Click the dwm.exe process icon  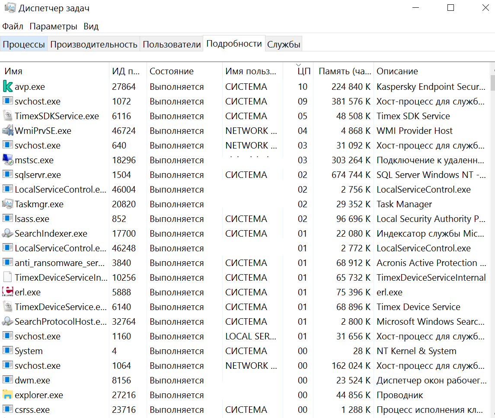pyautogui.click(x=8, y=380)
